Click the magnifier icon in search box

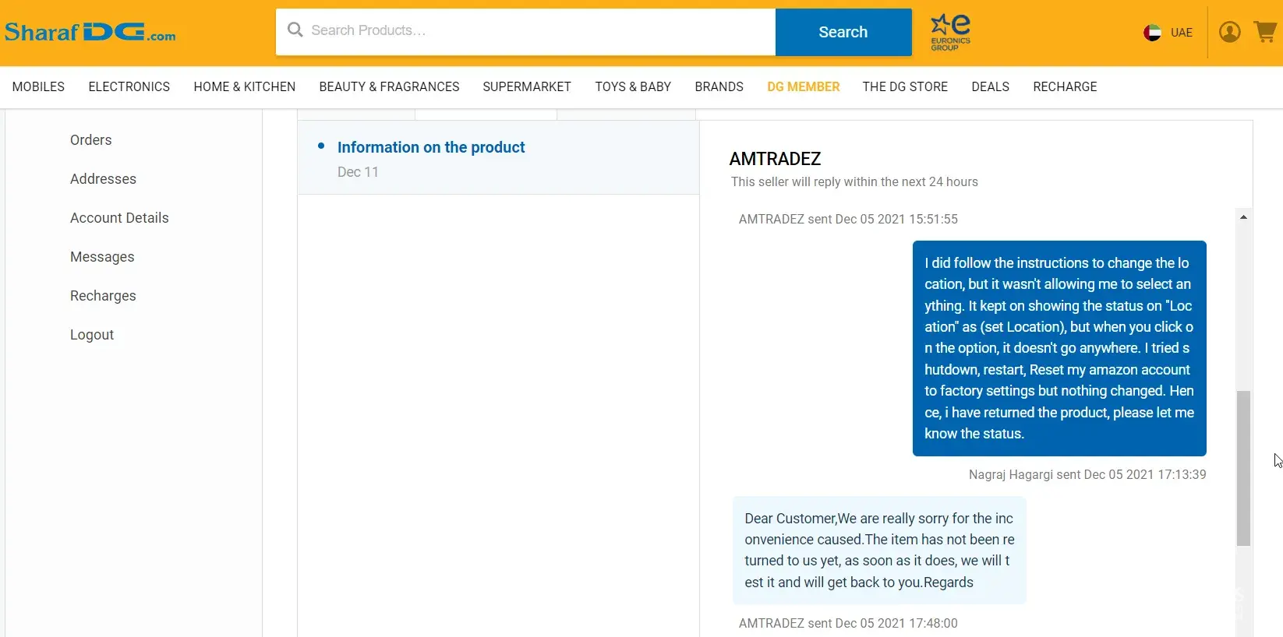pos(295,30)
